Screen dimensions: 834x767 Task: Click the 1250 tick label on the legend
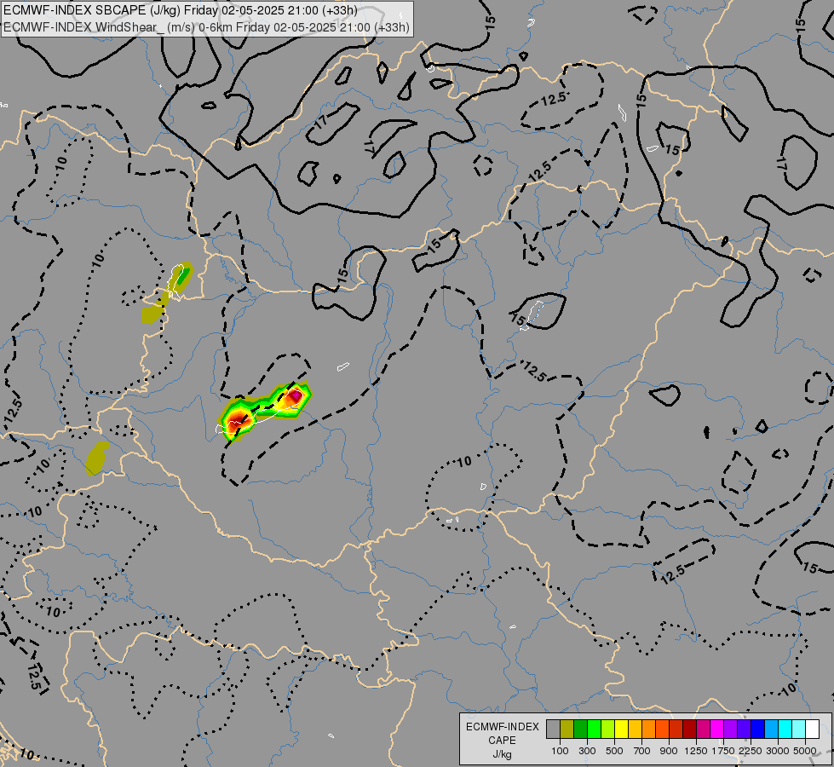696,751
